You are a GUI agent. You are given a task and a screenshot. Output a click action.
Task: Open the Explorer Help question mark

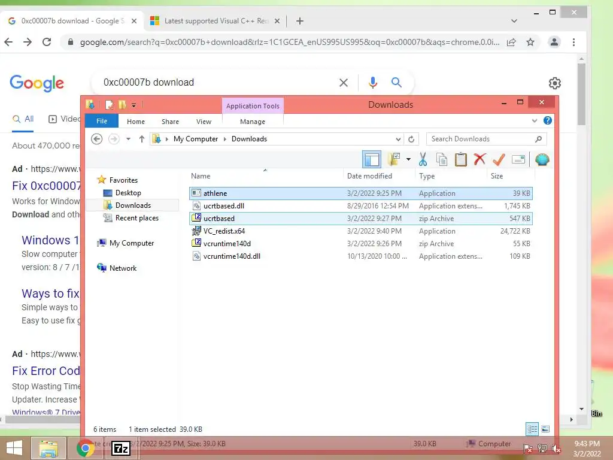point(548,120)
